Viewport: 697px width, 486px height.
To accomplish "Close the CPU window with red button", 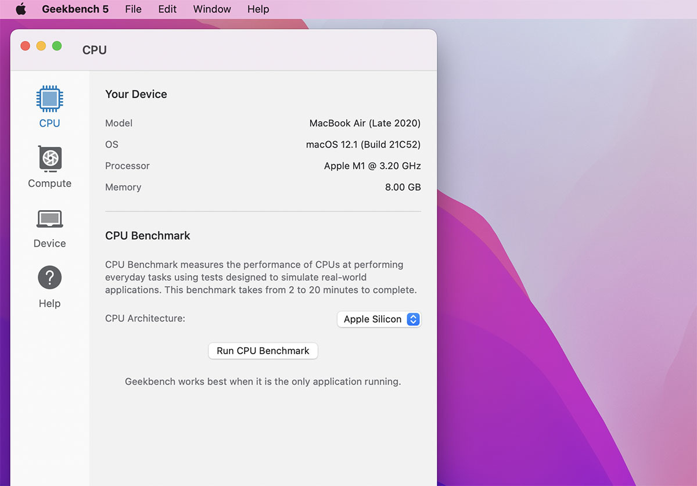I will pos(25,46).
